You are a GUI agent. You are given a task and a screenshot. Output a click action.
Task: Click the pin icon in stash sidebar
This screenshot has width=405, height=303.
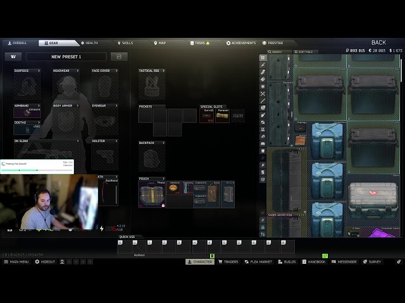click(263, 220)
